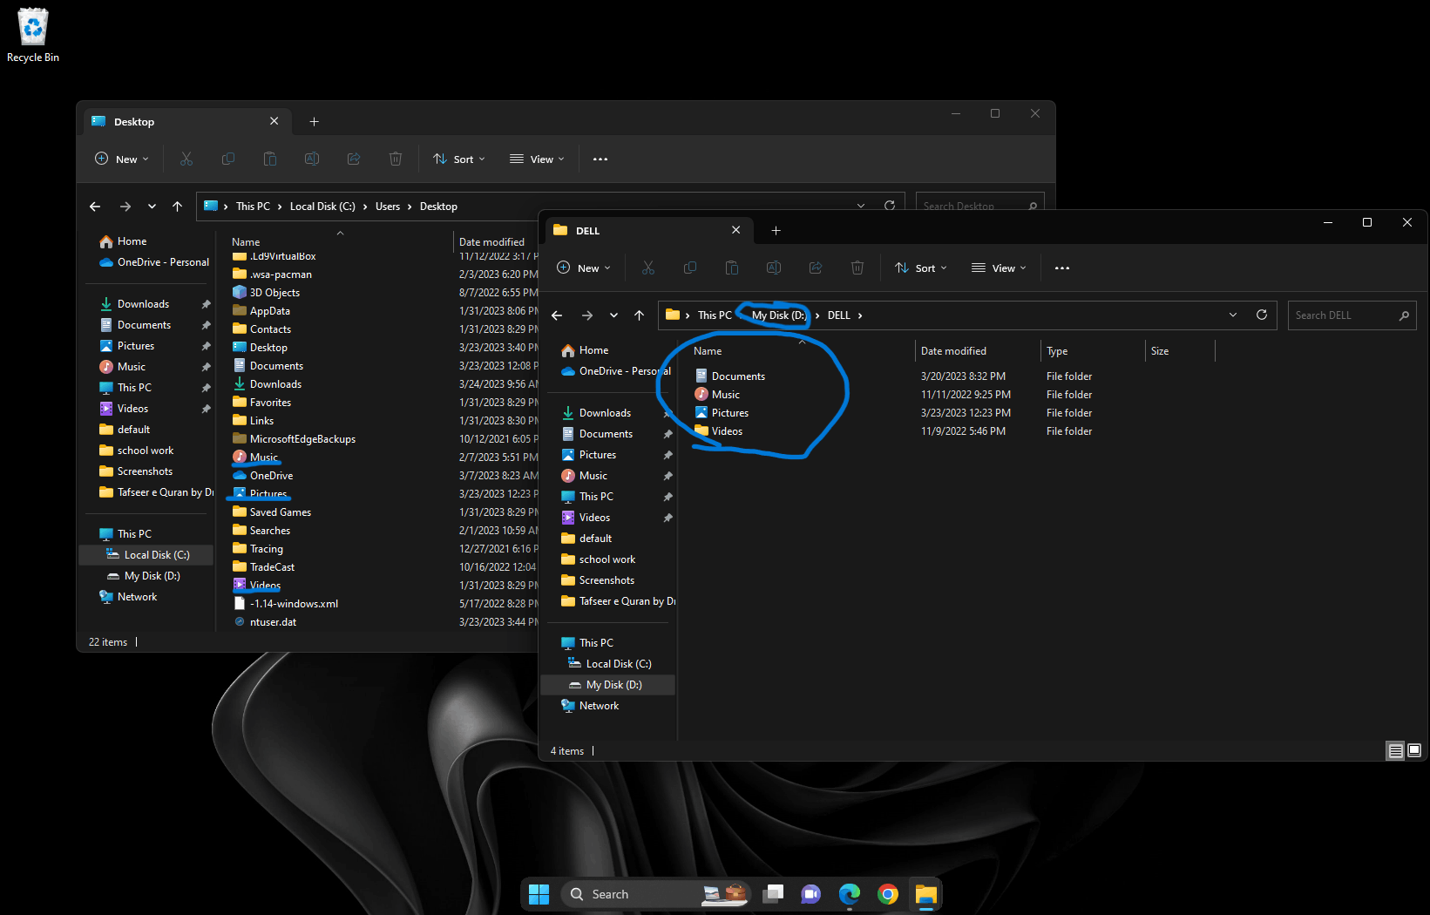1430x915 pixels.
Task: Click Share icon in DELL window toolbar
Action: click(816, 268)
